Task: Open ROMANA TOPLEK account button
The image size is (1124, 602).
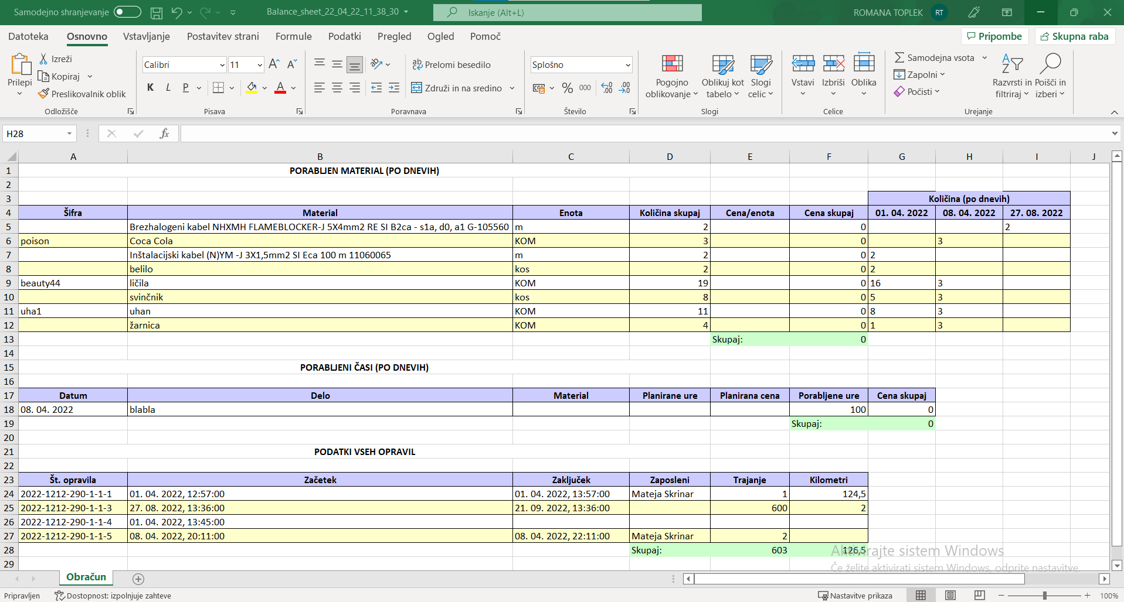Action: [x=900, y=12]
